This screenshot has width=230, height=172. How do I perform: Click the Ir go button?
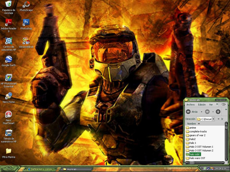tap(221, 119)
